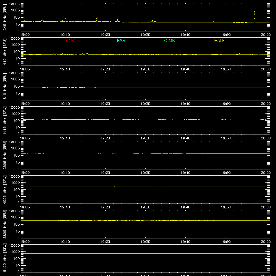Click 19:40 tick under the 245 MHz panel
276x276 pixels.
click(185, 35)
